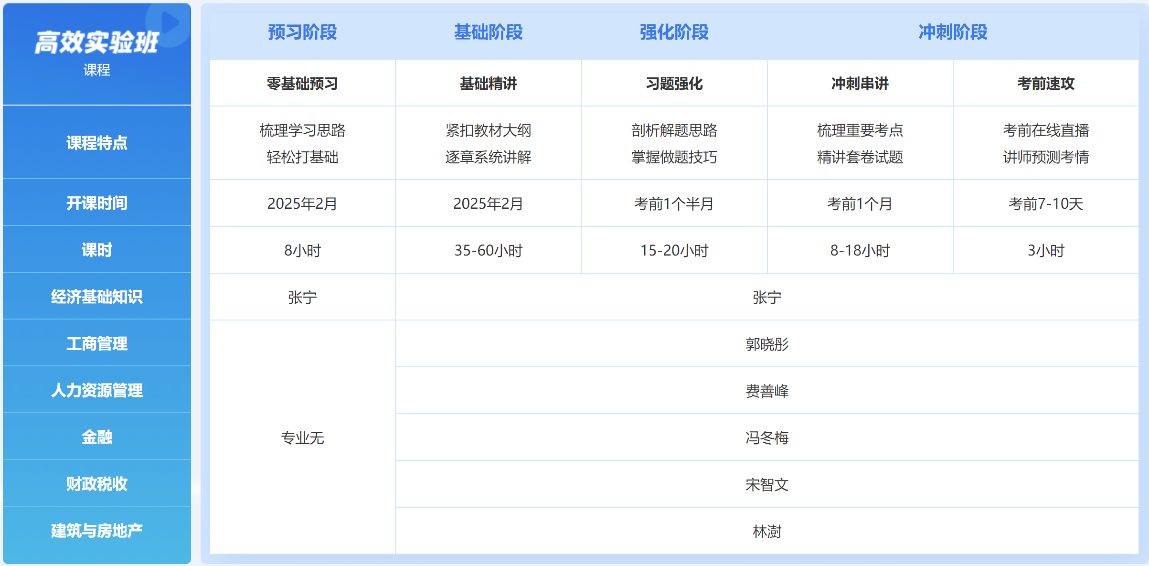Click the 金融 subject row
The image size is (1149, 566).
point(97,437)
